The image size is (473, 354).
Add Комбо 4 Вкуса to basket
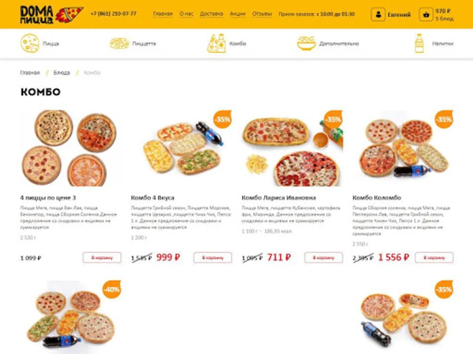[212, 258]
